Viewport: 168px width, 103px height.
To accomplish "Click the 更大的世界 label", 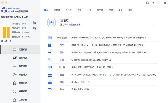I will coord(6,41).
